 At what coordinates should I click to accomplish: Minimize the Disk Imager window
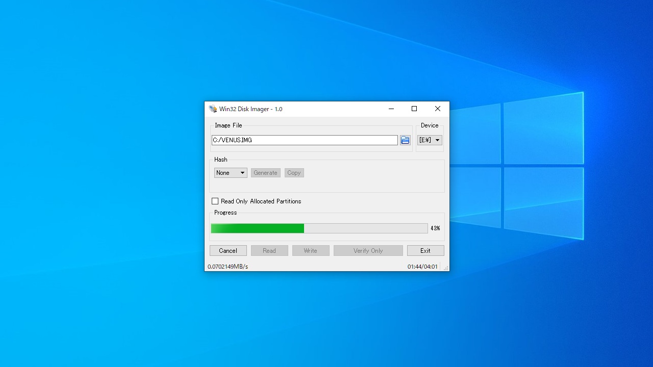point(391,109)
